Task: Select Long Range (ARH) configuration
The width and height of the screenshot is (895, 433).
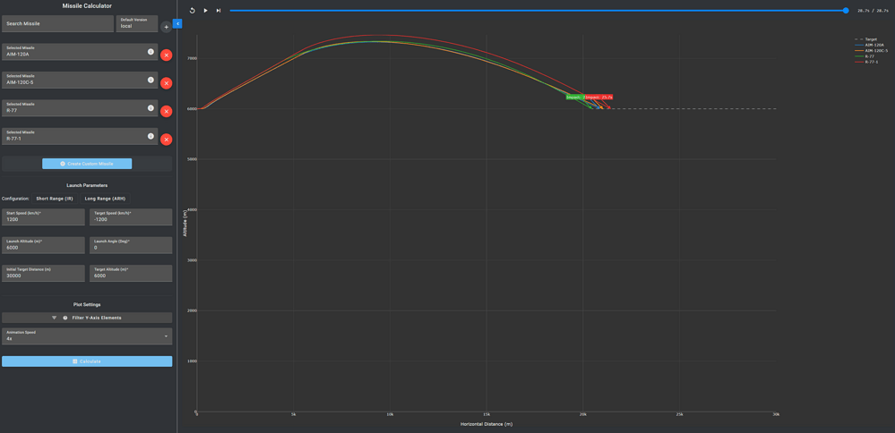Action: (105, 199)
